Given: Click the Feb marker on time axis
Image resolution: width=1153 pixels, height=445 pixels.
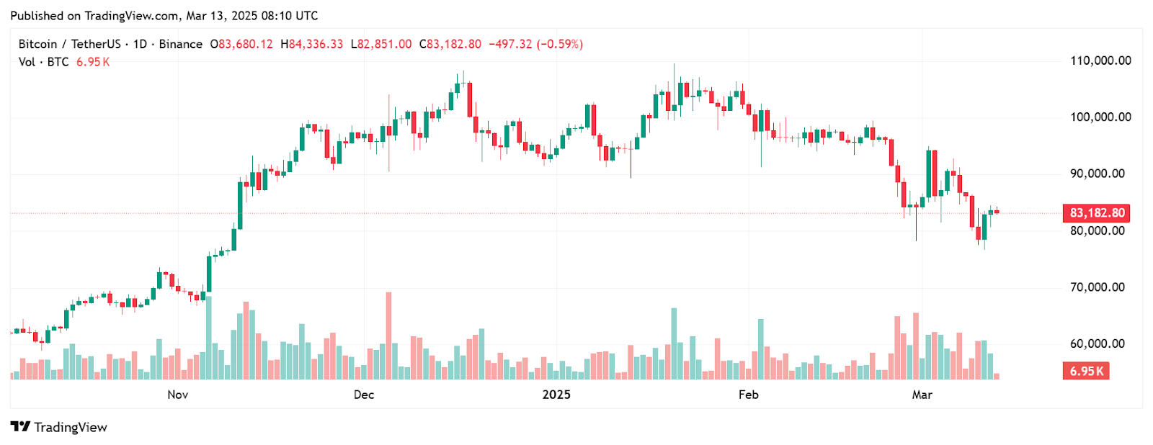Looking at the screenshot, I should click(749, 395).
